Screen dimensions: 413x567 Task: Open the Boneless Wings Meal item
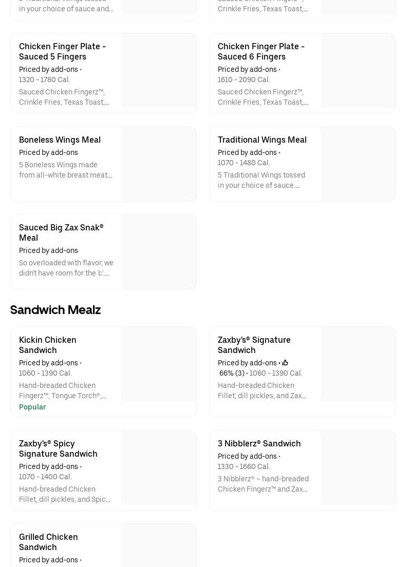tap(60, 140)
